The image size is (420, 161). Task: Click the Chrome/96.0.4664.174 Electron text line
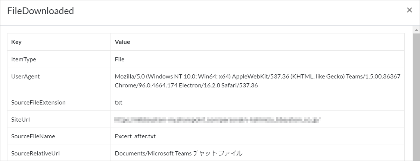tap(186, 86)
